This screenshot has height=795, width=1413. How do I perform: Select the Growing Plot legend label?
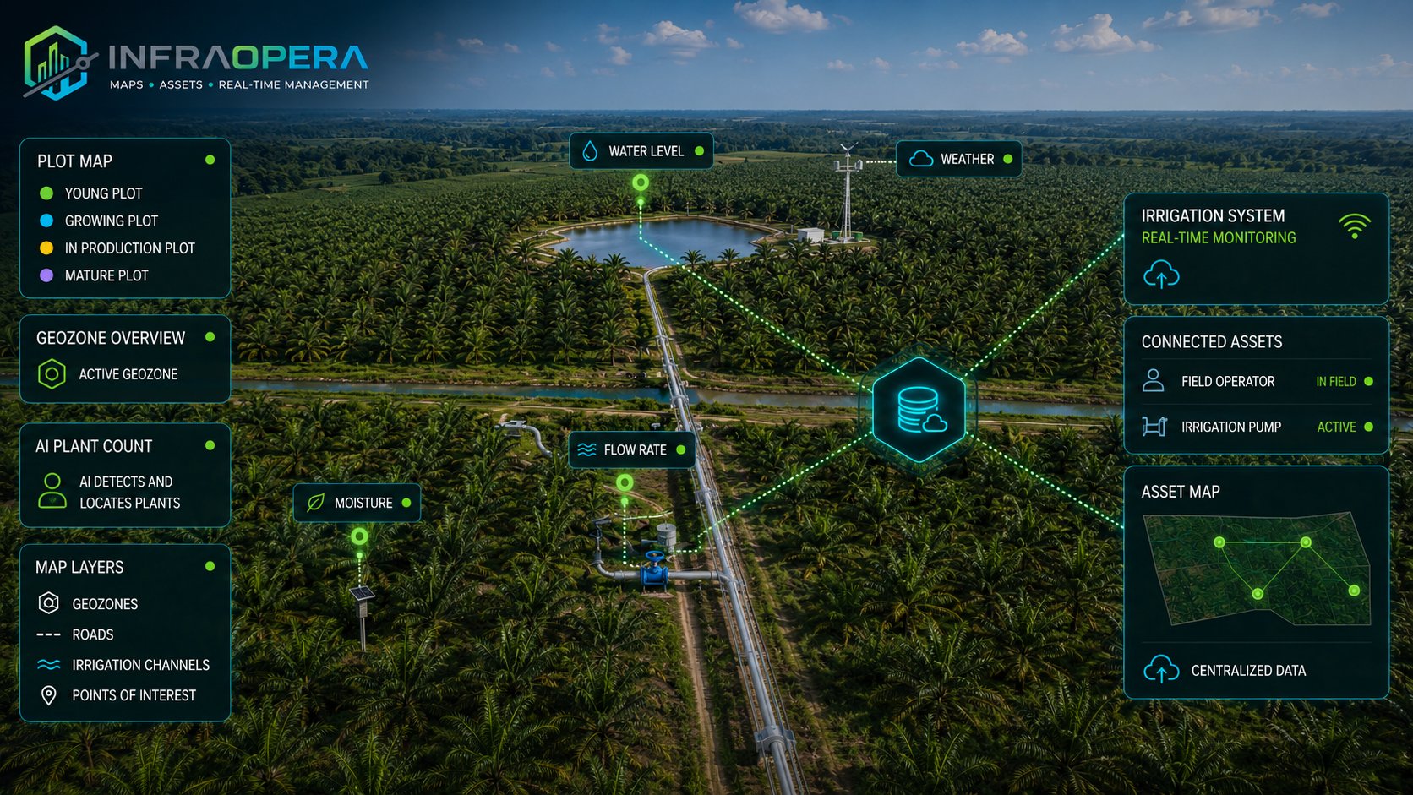click(x=112, y=221)
